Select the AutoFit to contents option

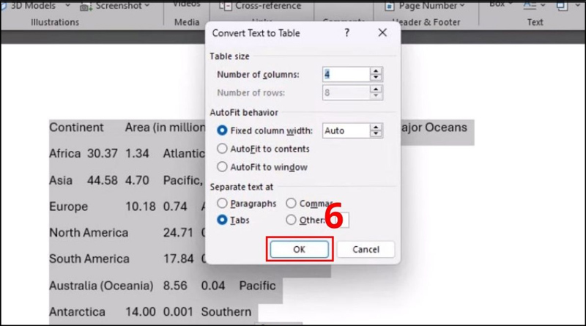click(223, 149)
